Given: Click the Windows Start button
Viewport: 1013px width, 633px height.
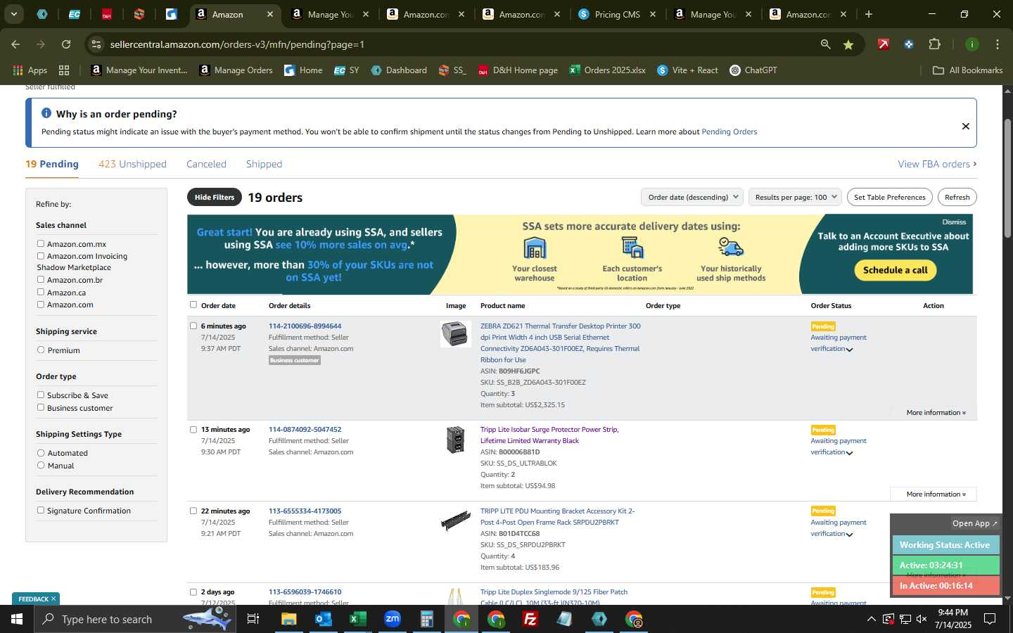Looking at the screenshot, I should [x=17, y=619].
